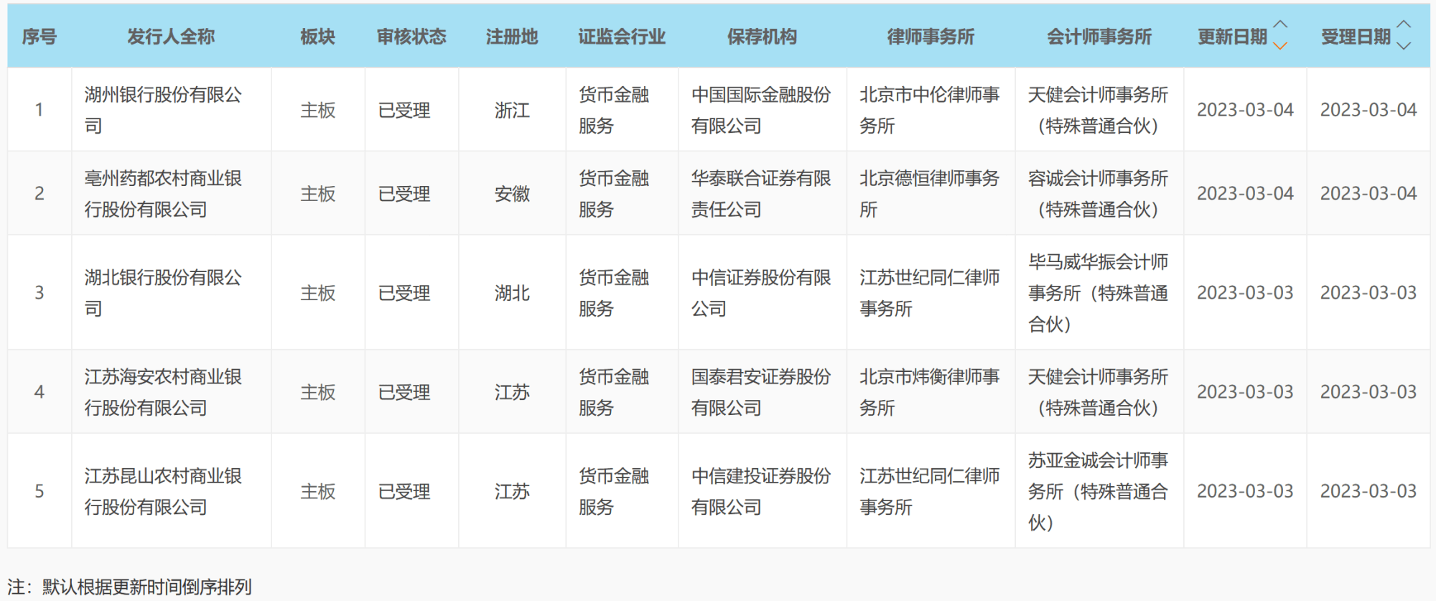Click the 发行人全称 column header
The image size is (1436, 601).
coord(171,37)
